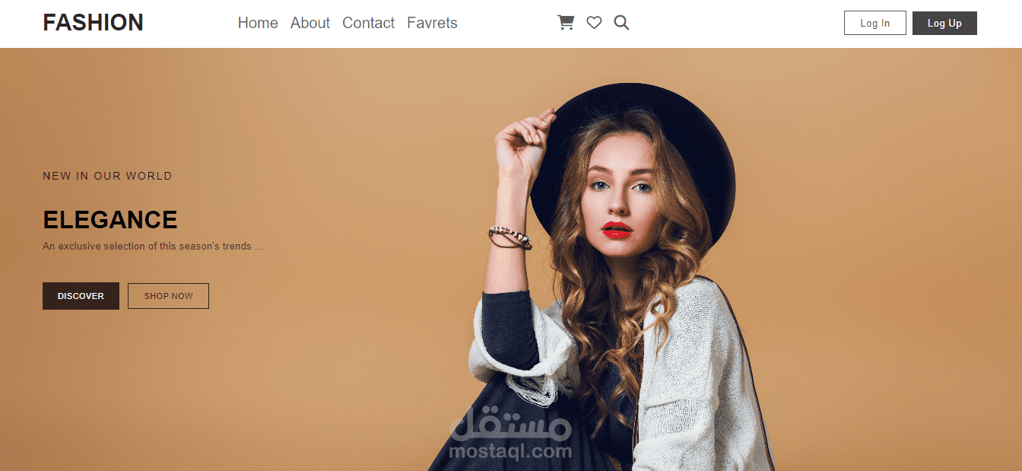Select Contact in the navigation bar
1022x471 pixels.
[x=368, y=23]
